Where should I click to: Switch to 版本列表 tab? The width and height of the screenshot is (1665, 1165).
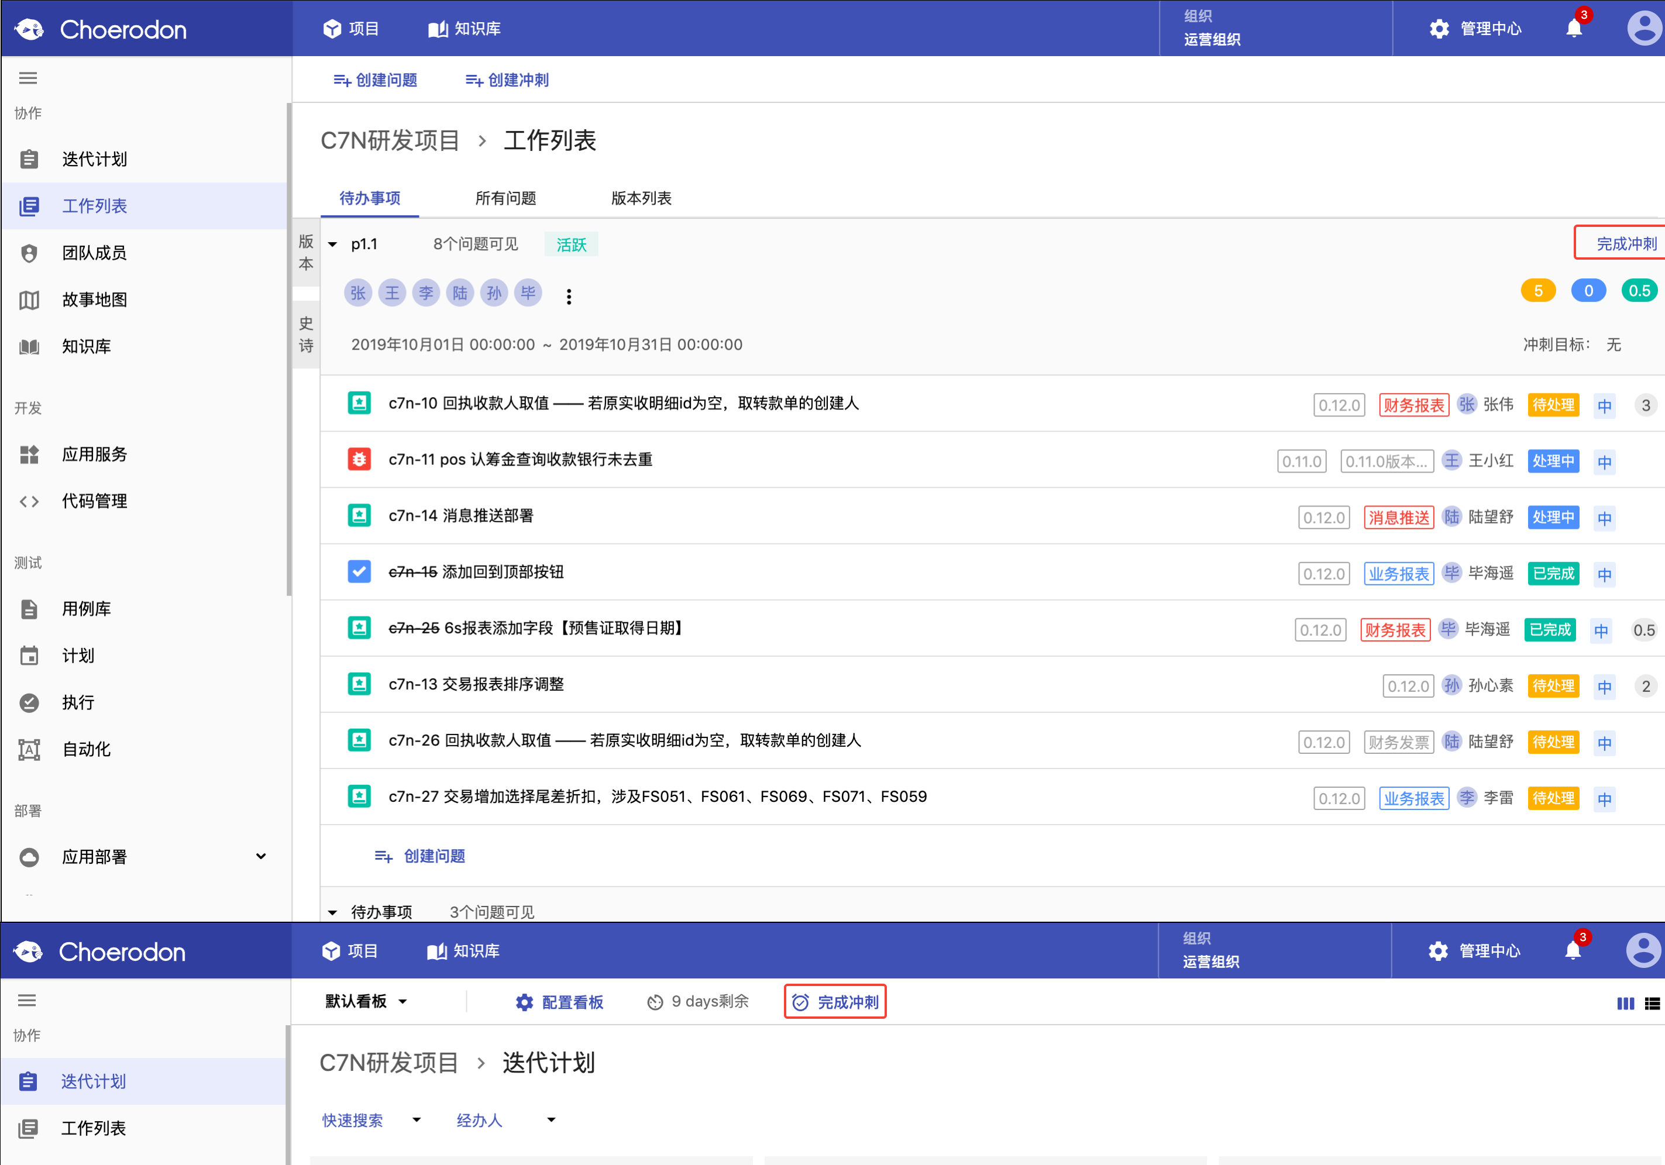point(641,198)
